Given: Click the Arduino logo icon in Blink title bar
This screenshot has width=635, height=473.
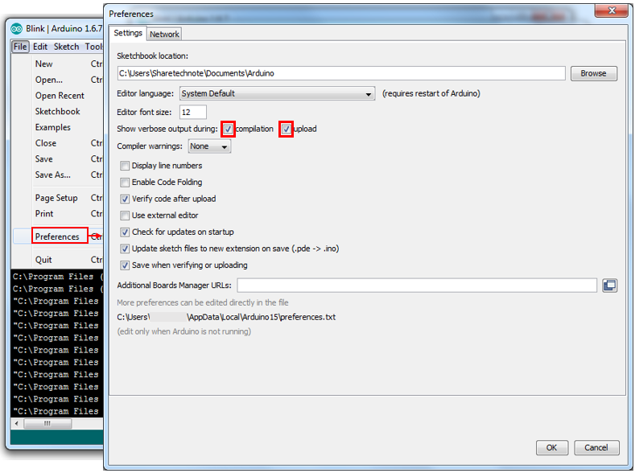Looking at the screenshot, I should click(17, 29).
